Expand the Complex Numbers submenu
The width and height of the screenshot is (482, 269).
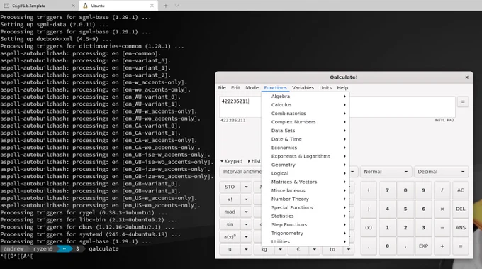pyautogui.click(x=306, y=122)
